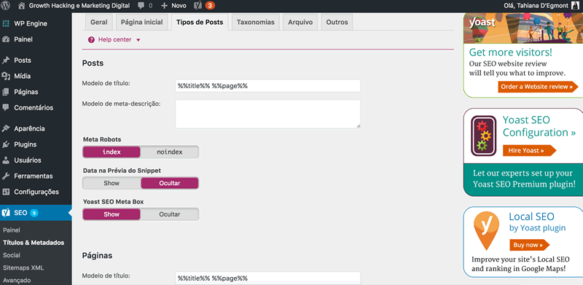Switch to the Outros tab

[x=337, y=23]
